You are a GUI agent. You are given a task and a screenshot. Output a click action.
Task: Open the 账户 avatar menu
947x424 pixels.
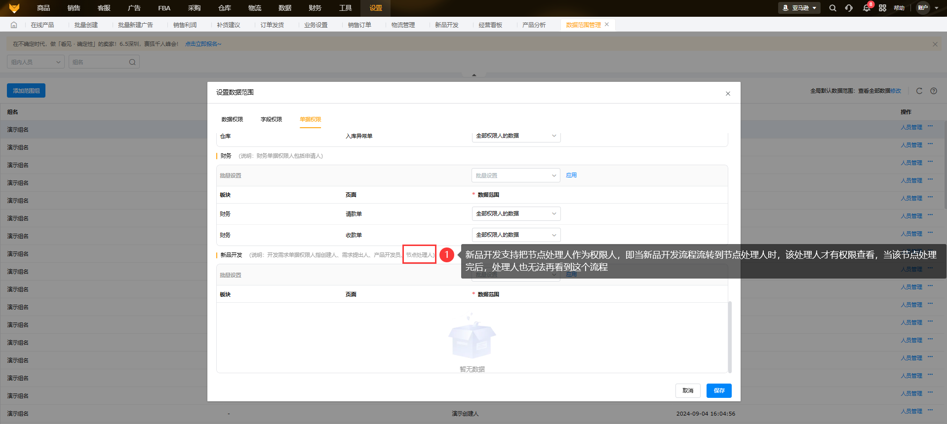[928, 8]
